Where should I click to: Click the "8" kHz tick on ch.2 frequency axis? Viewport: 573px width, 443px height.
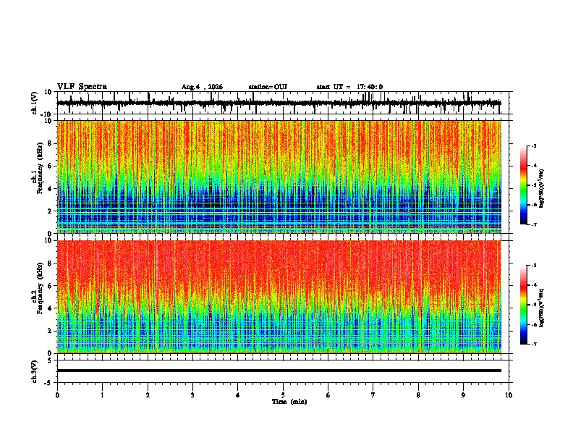click(50, 263)
